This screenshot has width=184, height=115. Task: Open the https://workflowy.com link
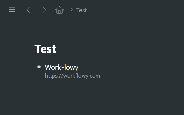[x=72, y=76]
